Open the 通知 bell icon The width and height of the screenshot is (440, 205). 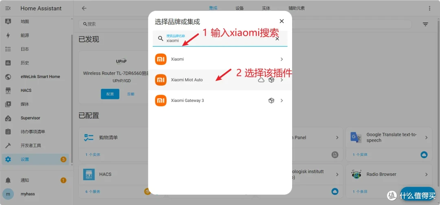(8, 180)
